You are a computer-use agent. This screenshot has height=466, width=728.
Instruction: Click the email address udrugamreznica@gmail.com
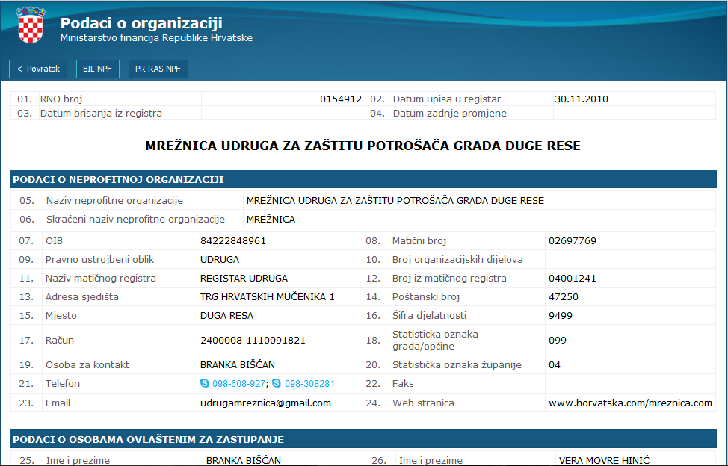tap(265, 403)
